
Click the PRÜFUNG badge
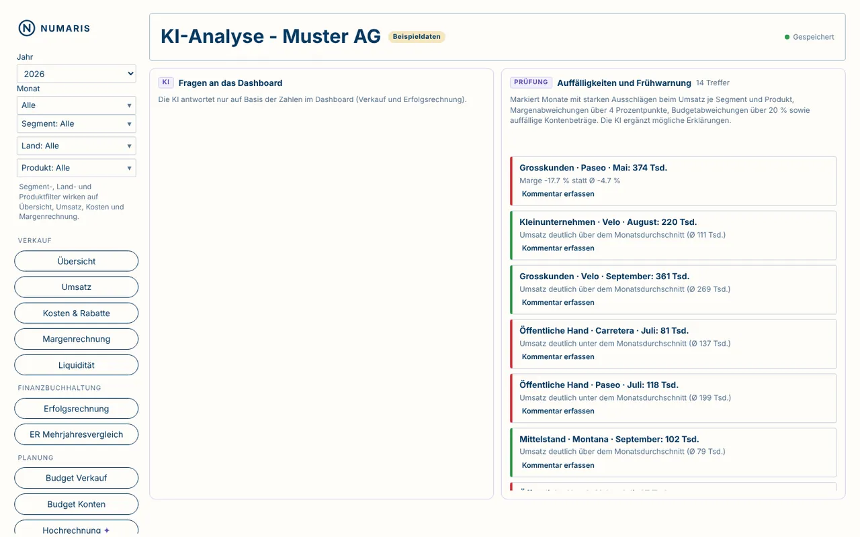531,83
